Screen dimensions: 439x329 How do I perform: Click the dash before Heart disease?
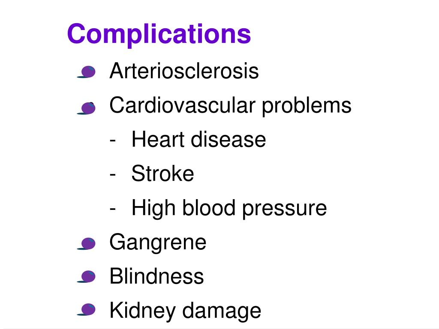pos(113,140)
